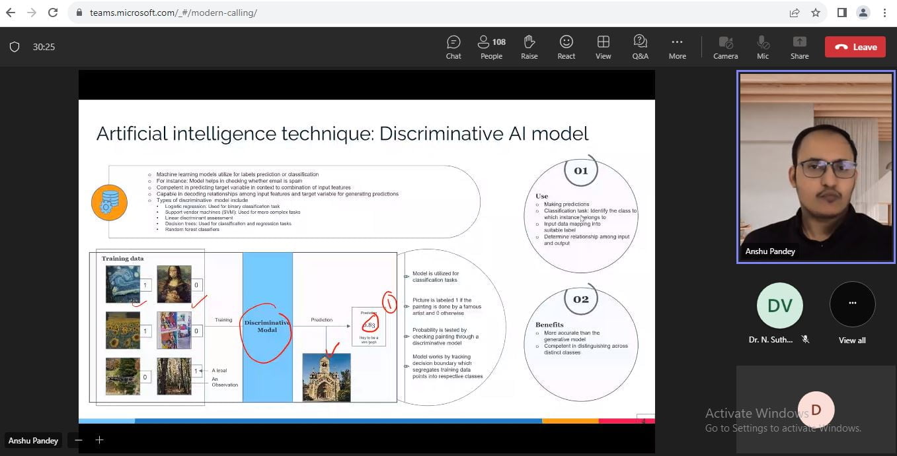Bookmark this page with star icon
Screen dimensions: 897x456
coord(816,13)
